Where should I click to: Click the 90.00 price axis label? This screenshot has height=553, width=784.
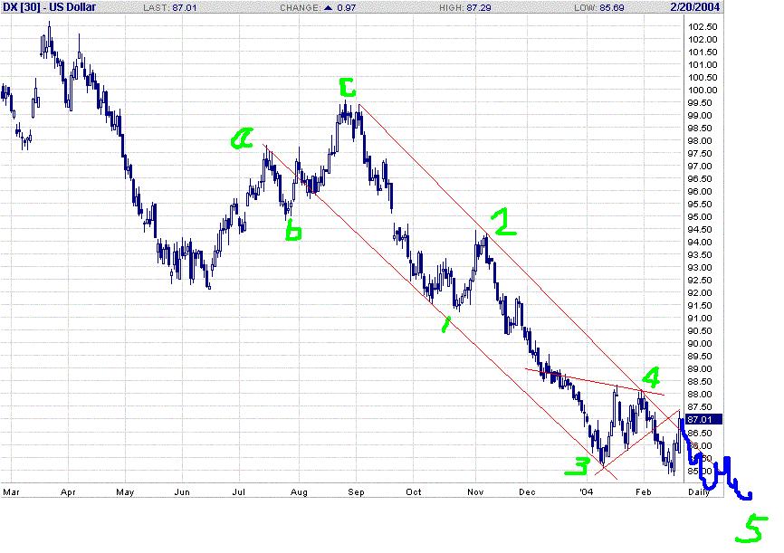pyautogui.click(x=700, y=343)
